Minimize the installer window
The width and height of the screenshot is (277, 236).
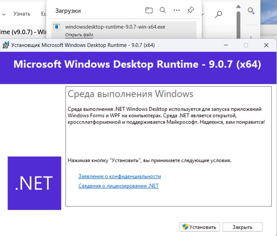[x=226, y=45]
